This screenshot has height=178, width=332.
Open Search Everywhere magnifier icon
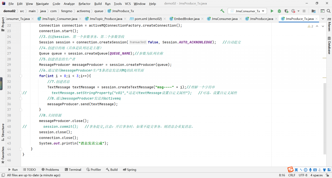click(x=328, y=11)
